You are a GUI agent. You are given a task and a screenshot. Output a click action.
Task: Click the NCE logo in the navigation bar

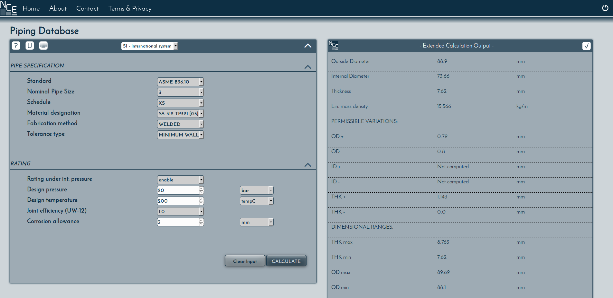(9, 8)
